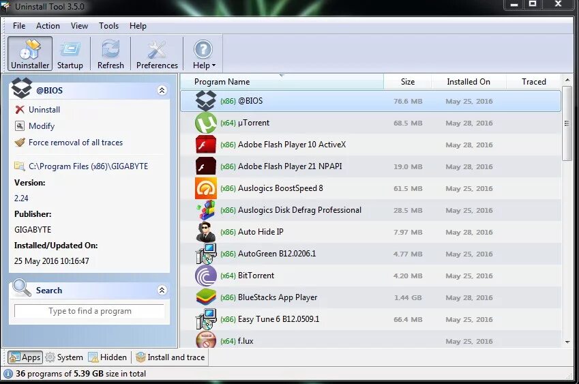Click the Uninstall link for @BIOS
This screenshot has width=579, height=384.
(x=44, y=110)
